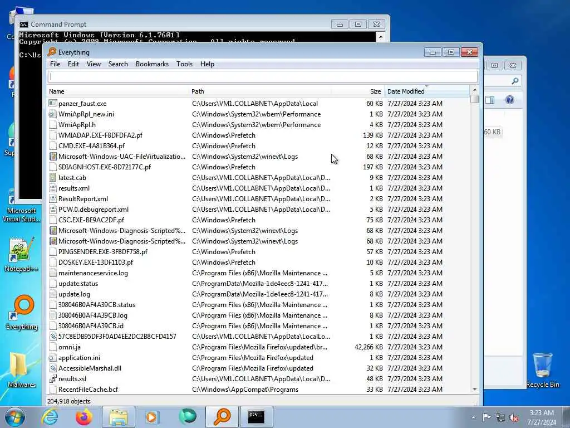
Task: Select WmiApRpl_new.ini file icon
Action: 53,114
